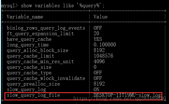Click query_cache_limit variable name
169x104 pixels.
pyautogui.click(x=31, y=56)
